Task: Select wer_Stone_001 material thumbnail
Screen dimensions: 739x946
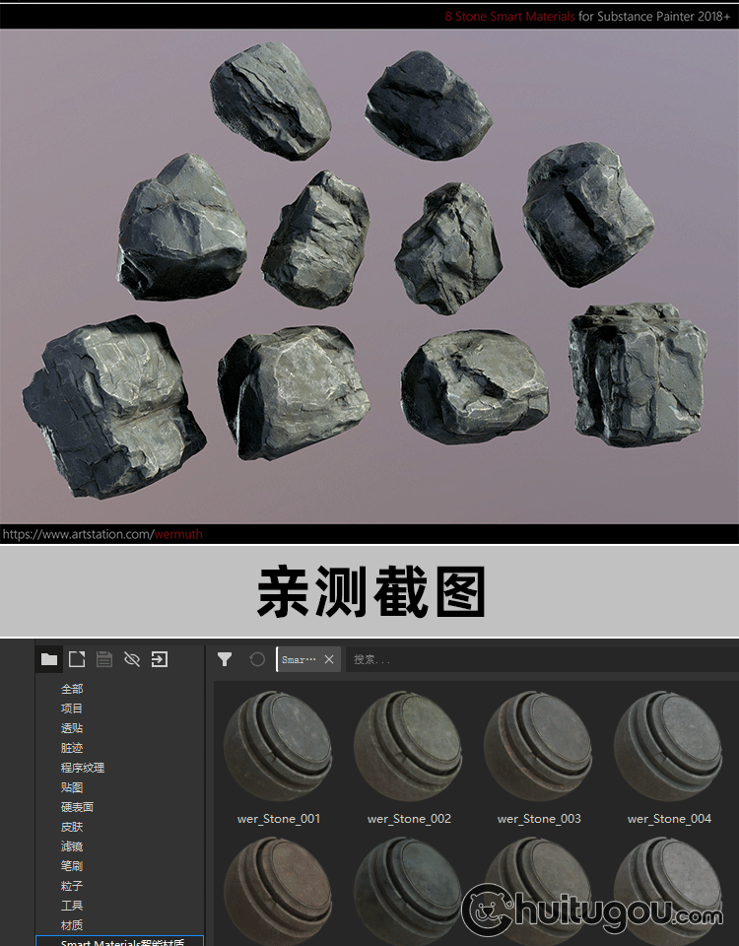Action: pos(278,746)
